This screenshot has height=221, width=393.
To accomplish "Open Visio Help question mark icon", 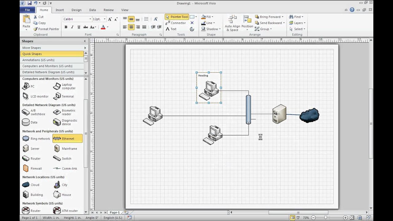I will tap(352, 10).
